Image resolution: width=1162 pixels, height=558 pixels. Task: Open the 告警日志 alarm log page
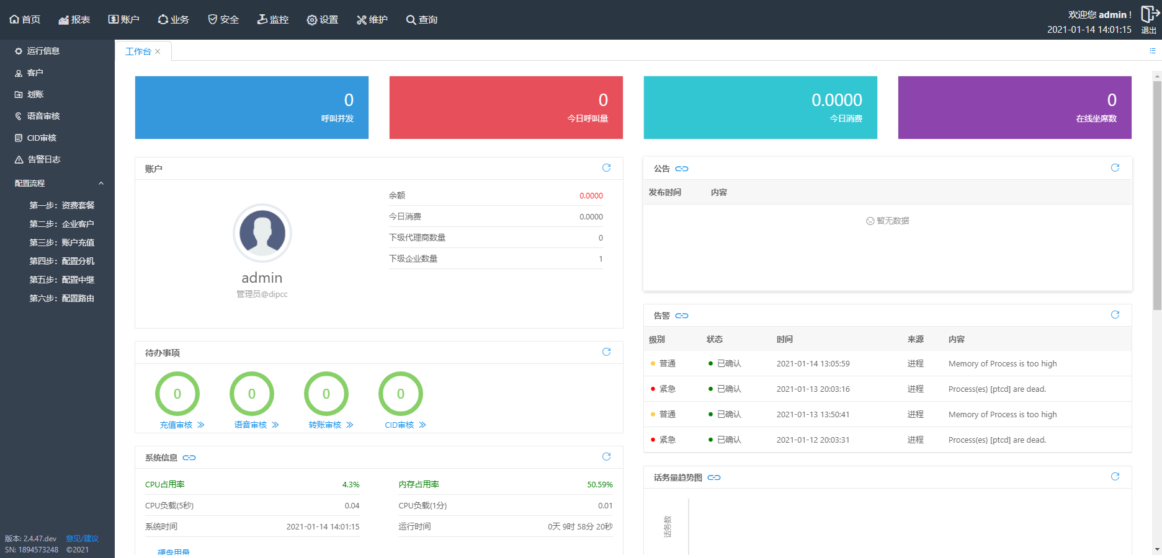pos(42,159)
